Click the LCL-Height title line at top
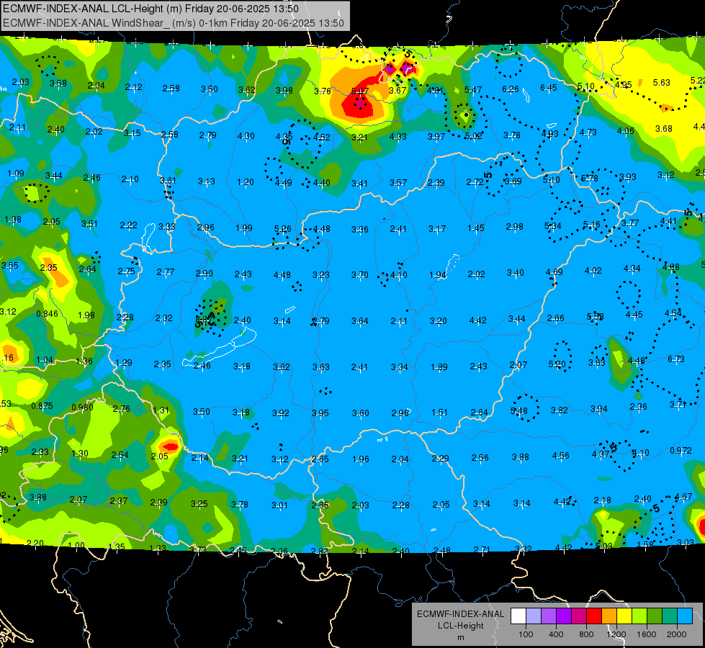705x648 pixels. coord(151,9)
